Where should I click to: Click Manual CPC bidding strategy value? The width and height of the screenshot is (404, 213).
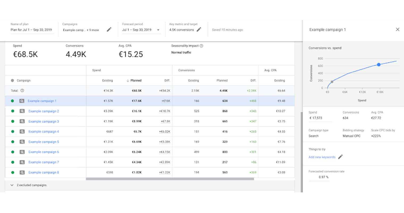351,136
